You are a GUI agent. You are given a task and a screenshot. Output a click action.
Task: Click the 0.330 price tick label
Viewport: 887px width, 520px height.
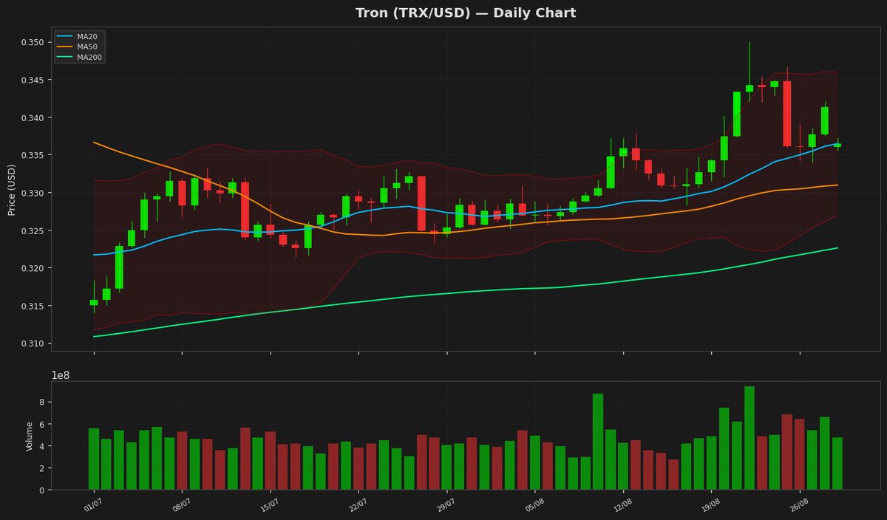pos(32,193)
